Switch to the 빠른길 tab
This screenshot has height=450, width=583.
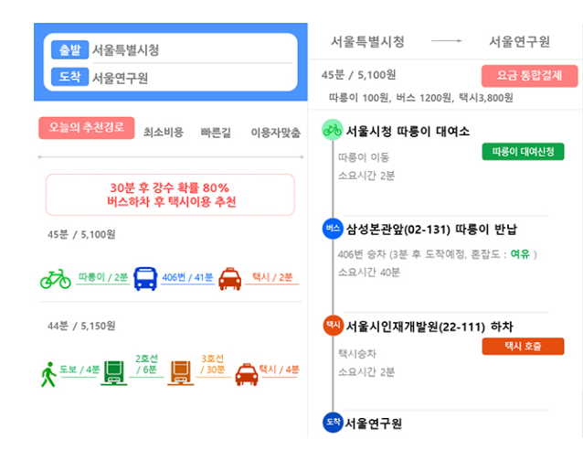[216, 132]
